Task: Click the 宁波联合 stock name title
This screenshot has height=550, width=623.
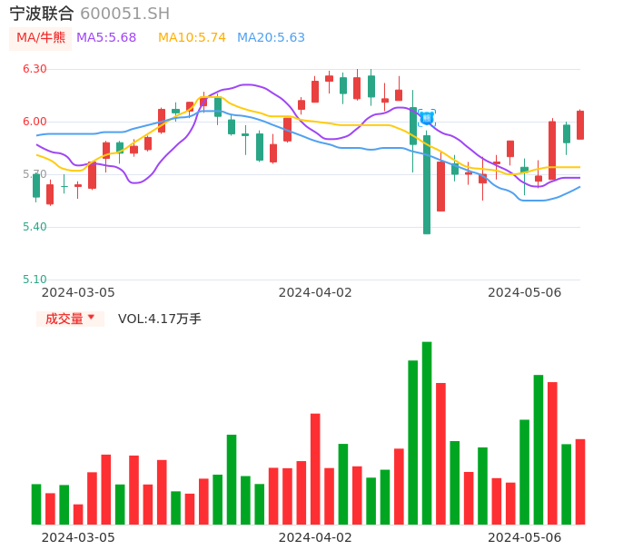Action: pos(42,14)
